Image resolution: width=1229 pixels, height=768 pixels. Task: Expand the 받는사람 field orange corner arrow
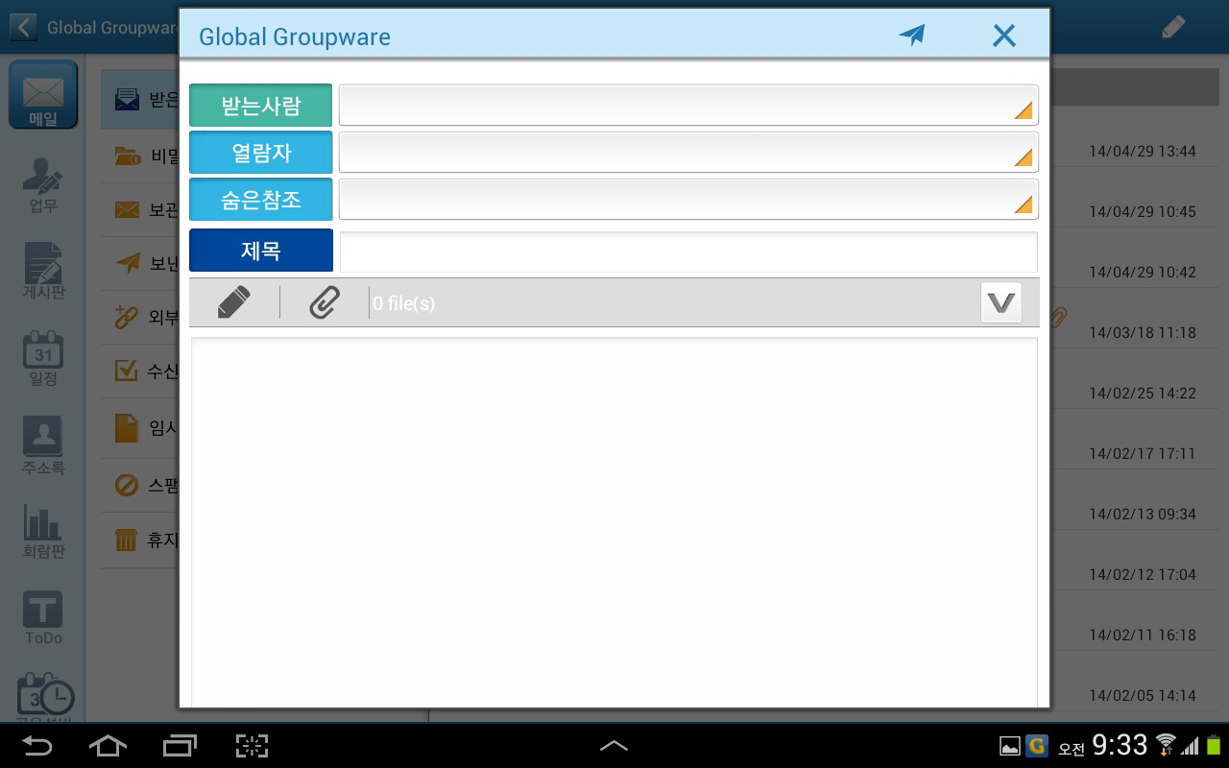tap(1024, 110)
